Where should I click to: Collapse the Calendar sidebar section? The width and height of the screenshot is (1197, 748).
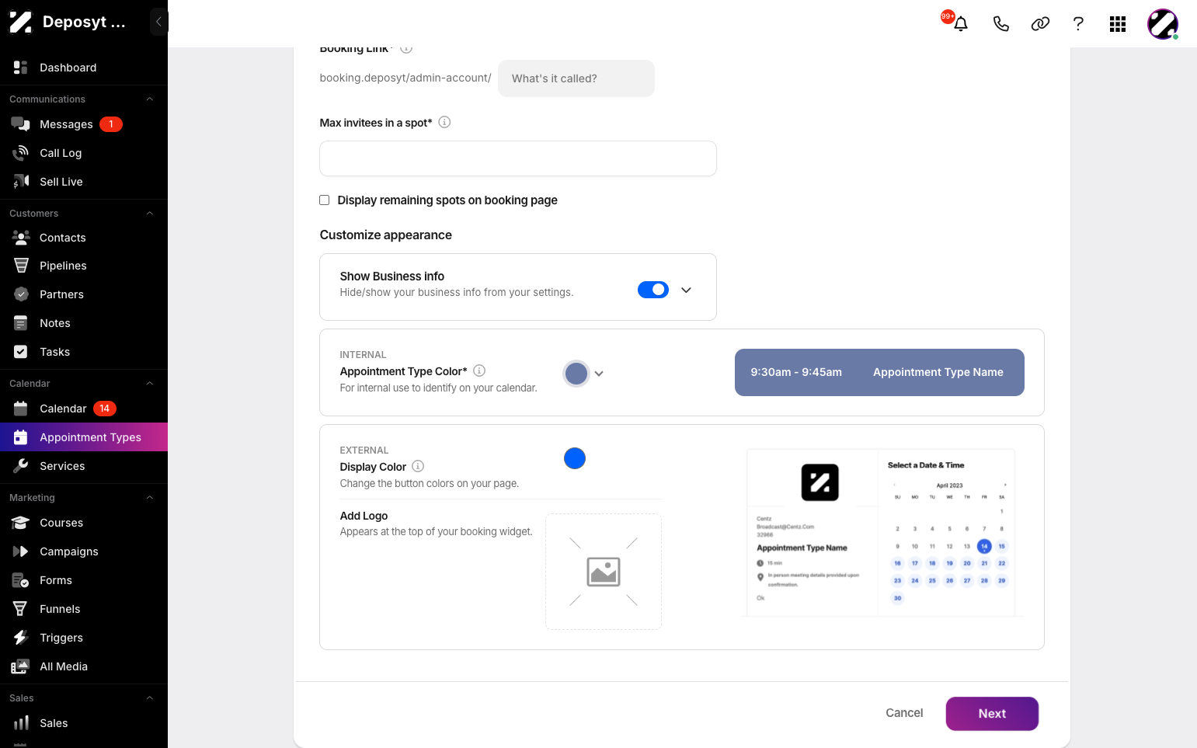150,384
